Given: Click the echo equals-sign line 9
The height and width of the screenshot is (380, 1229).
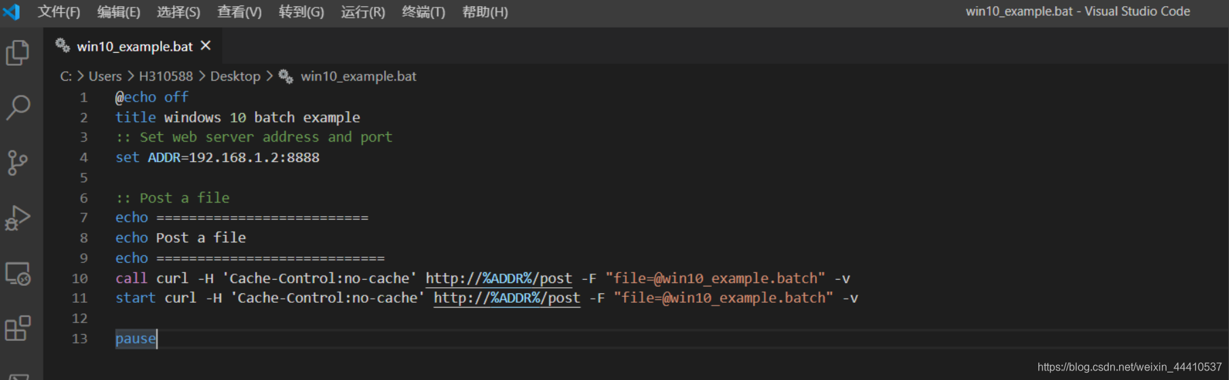Looking at the screenshot, I should [x=250, y=258].
